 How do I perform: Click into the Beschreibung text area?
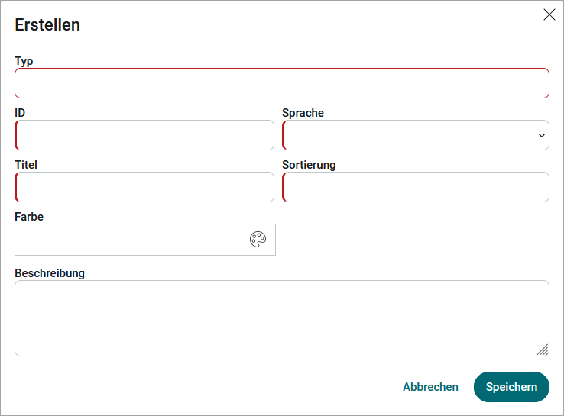282,318
